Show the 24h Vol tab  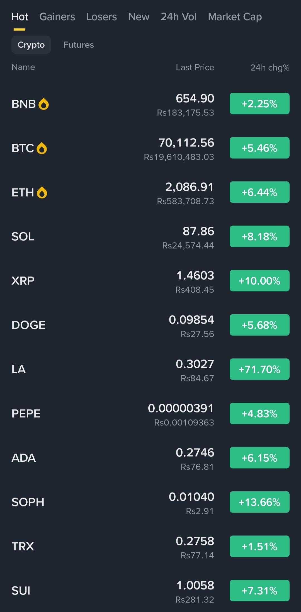(179, 17)
